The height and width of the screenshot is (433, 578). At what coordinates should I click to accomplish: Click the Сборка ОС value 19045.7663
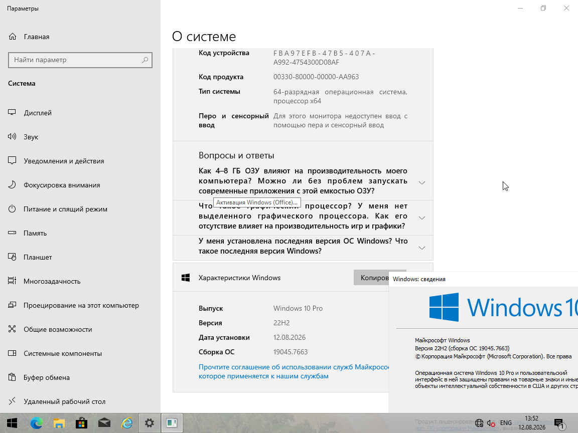click(x=291, y=352)
